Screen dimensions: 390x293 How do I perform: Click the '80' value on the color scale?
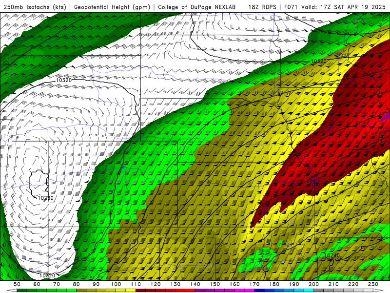pyautogui.click(x=77, y=284)
